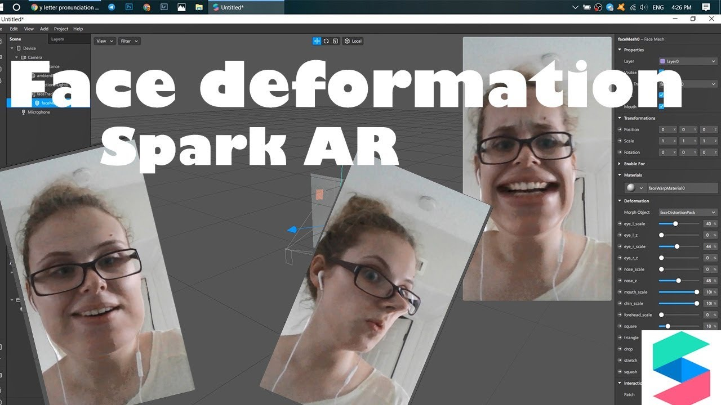
Task: Click the Position X input field
Action: (668, 130)
